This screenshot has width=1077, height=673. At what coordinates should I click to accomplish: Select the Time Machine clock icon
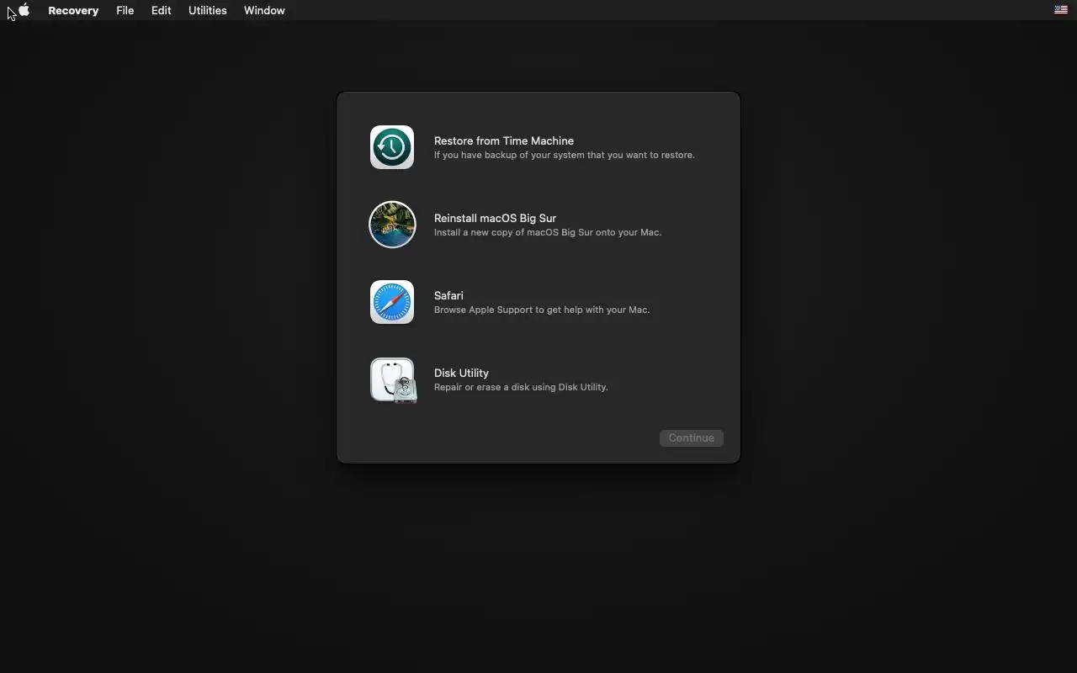pyautogui.click(x=392, y=147)
